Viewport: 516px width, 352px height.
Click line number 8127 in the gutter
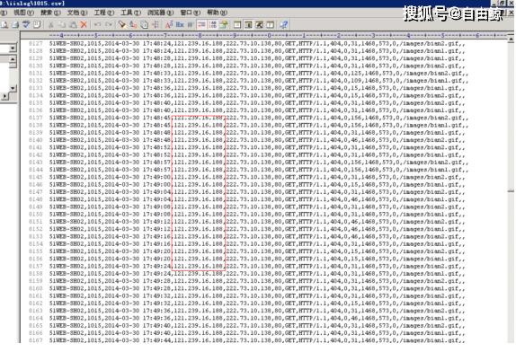pos(36,43)
